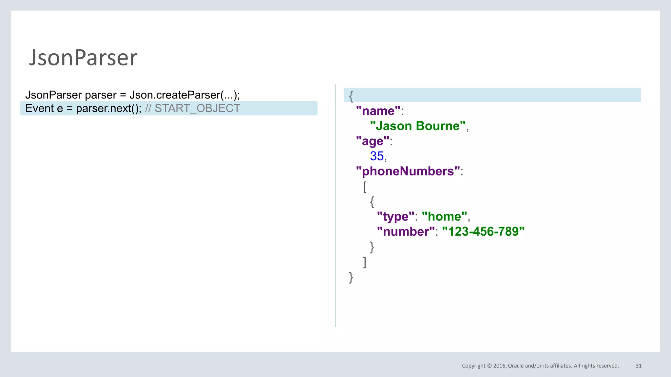Click the "Jason Bourne" string value
The height and width of the screenshot is (377, 671).
click(418, 126)
